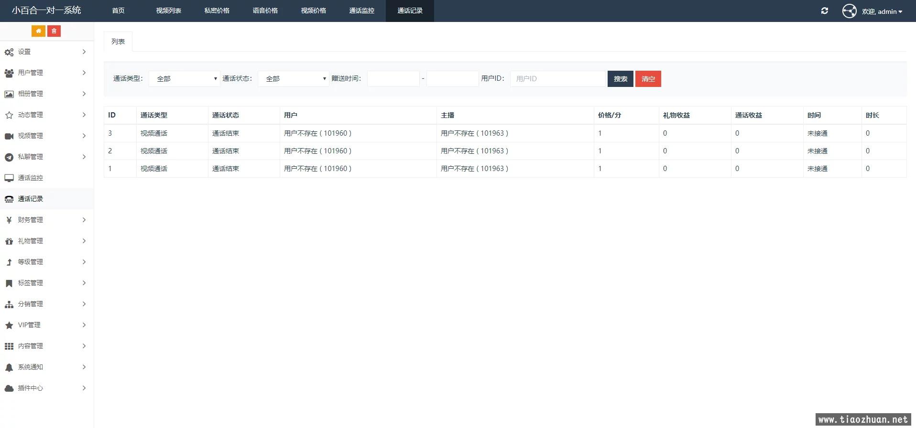
Task: Open 视频列表 in top navigation
Action: point(169,11)
